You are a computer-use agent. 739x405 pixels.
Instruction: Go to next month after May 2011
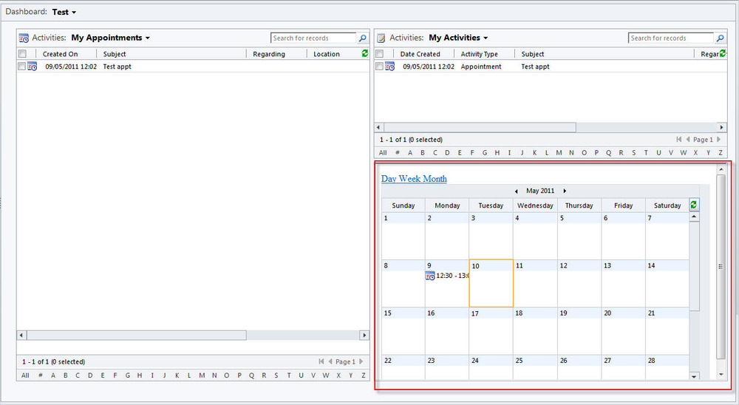(565, 191)
